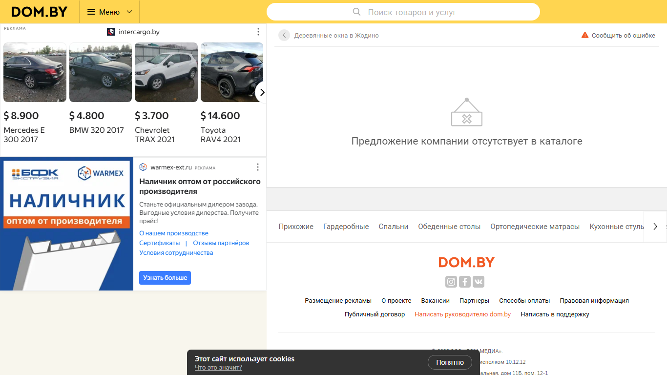Click Написать в поддержку link
Image resolution: width=667 pixels, height=375 pixels.
point(555,314)
